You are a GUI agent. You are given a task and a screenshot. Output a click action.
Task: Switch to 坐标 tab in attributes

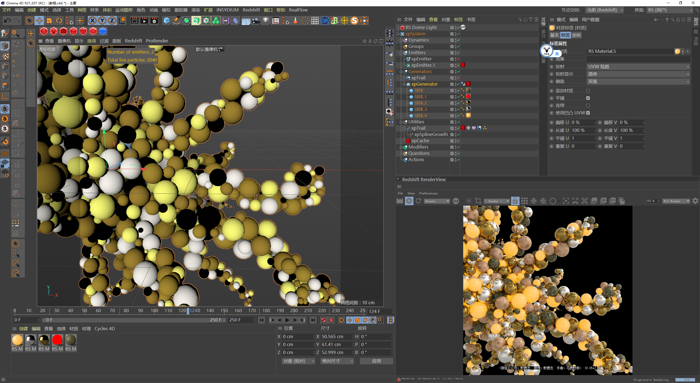pyautogui.click(x=576, y=35)
